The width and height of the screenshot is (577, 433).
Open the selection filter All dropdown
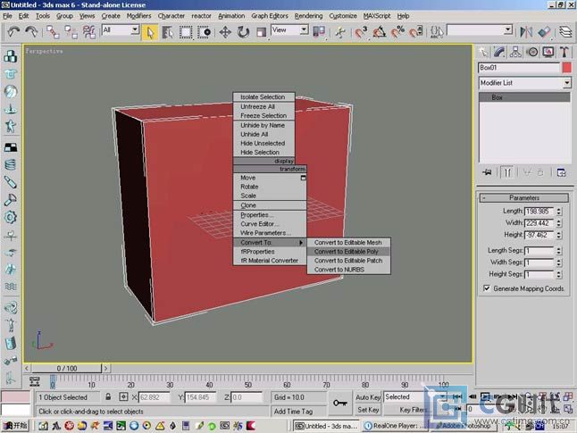[x=135, y=29]
